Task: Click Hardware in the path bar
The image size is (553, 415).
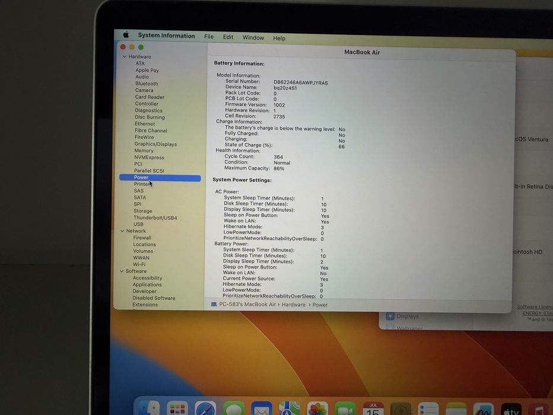Action: click(x=293, y=305)
